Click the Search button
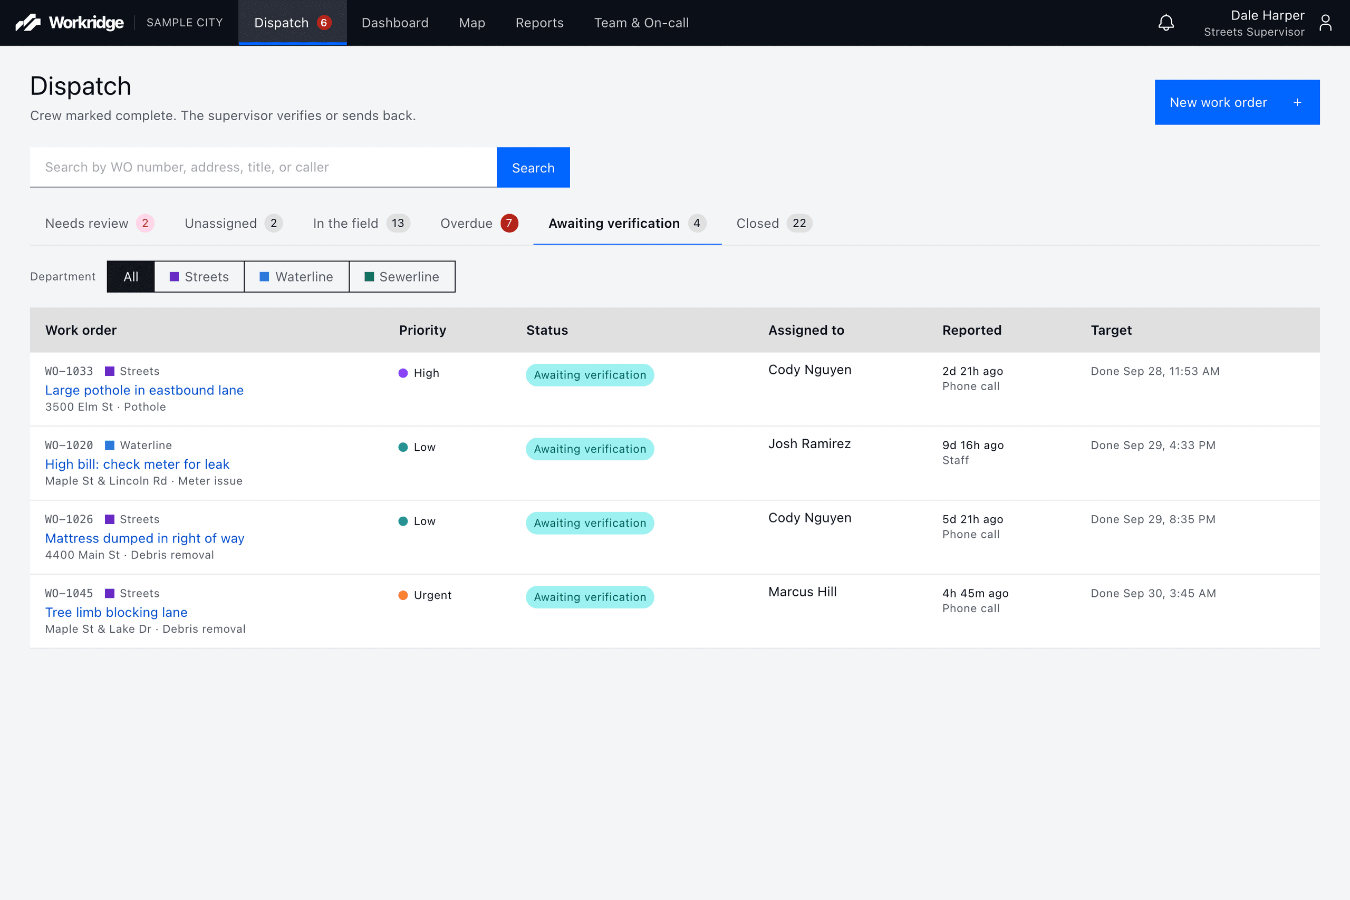 (533, 168)
